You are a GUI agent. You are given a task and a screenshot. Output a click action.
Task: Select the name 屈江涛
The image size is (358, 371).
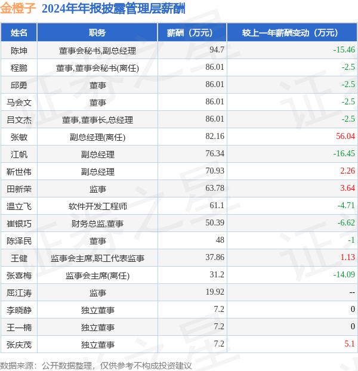(19, 293)
